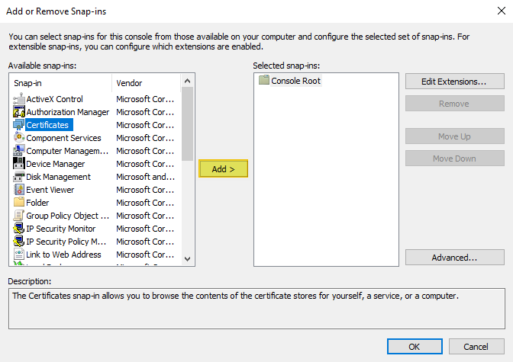The height and width of the screenshot is (362, 513).
Task: Click the Event Viewer icon
Action: tap(19, 190)
